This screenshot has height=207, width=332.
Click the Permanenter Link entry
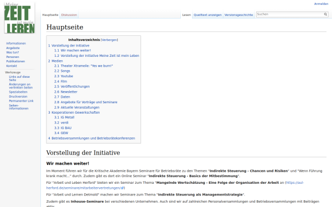[x=21, y=101]
